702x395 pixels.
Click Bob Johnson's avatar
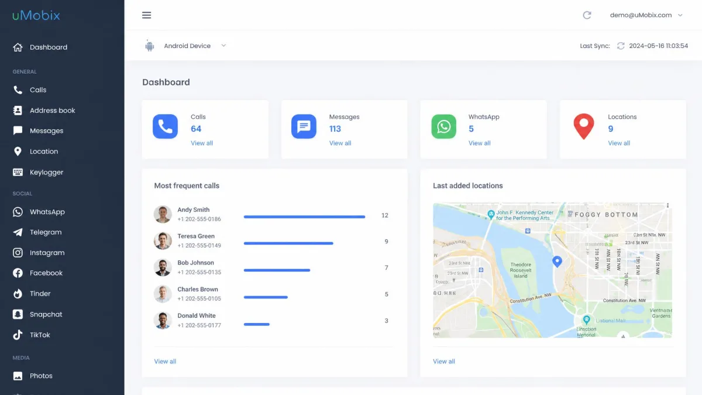coord(163,267)
